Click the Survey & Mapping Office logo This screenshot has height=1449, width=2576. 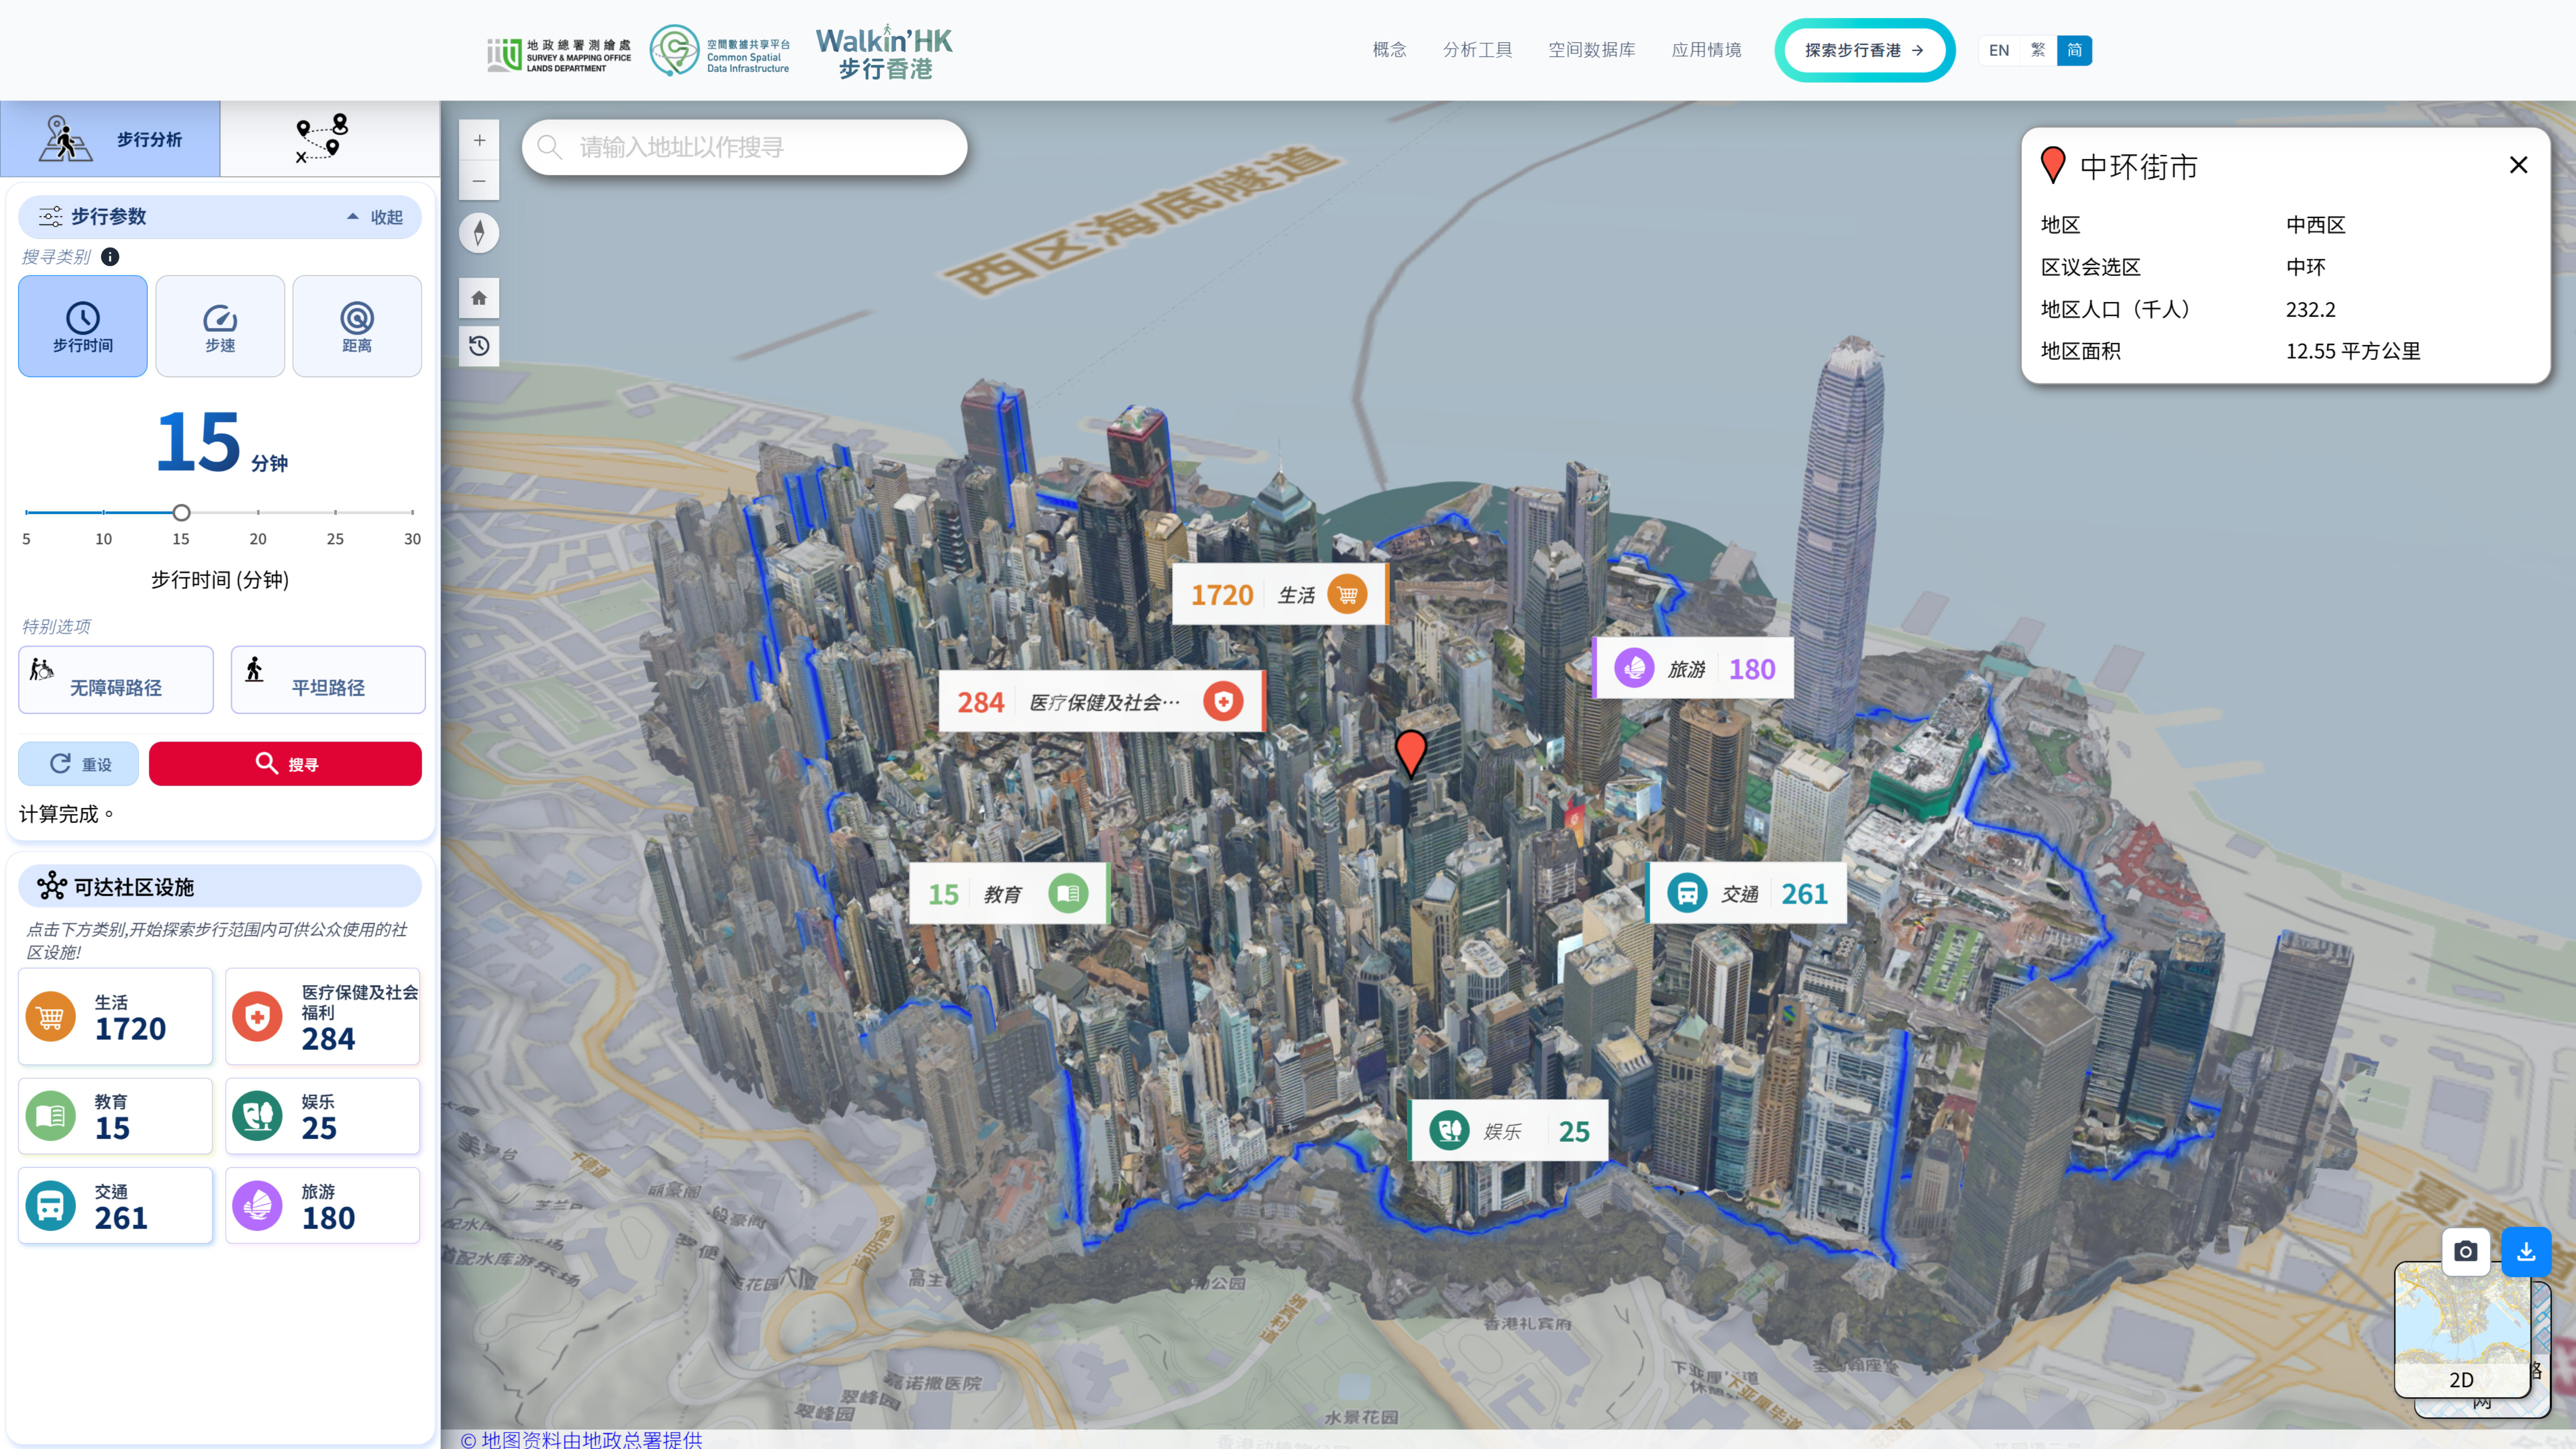559,55
